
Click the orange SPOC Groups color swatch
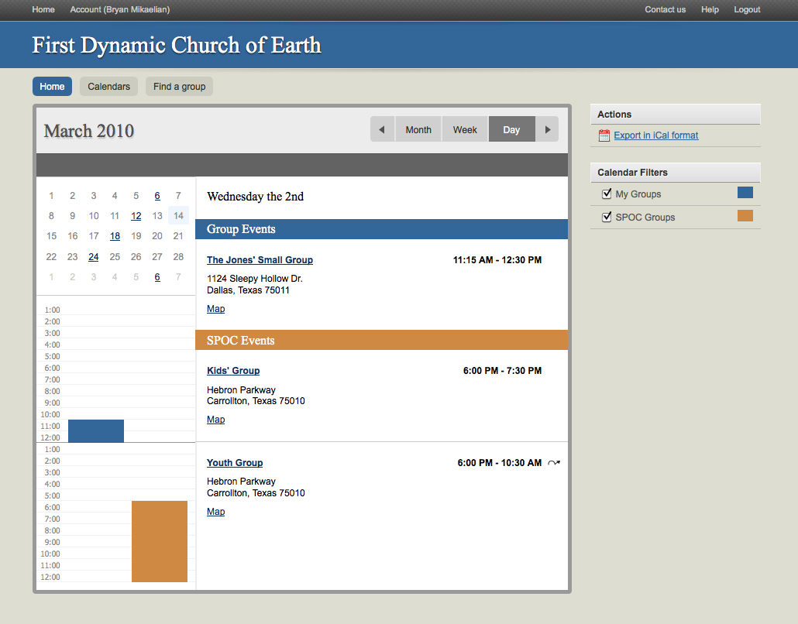point(745,216)
